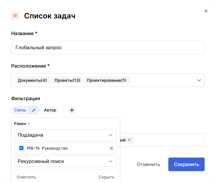Click Очистить to clear the filter
The height and width of the screenshot is (183, 216).
tap(26, 177)
